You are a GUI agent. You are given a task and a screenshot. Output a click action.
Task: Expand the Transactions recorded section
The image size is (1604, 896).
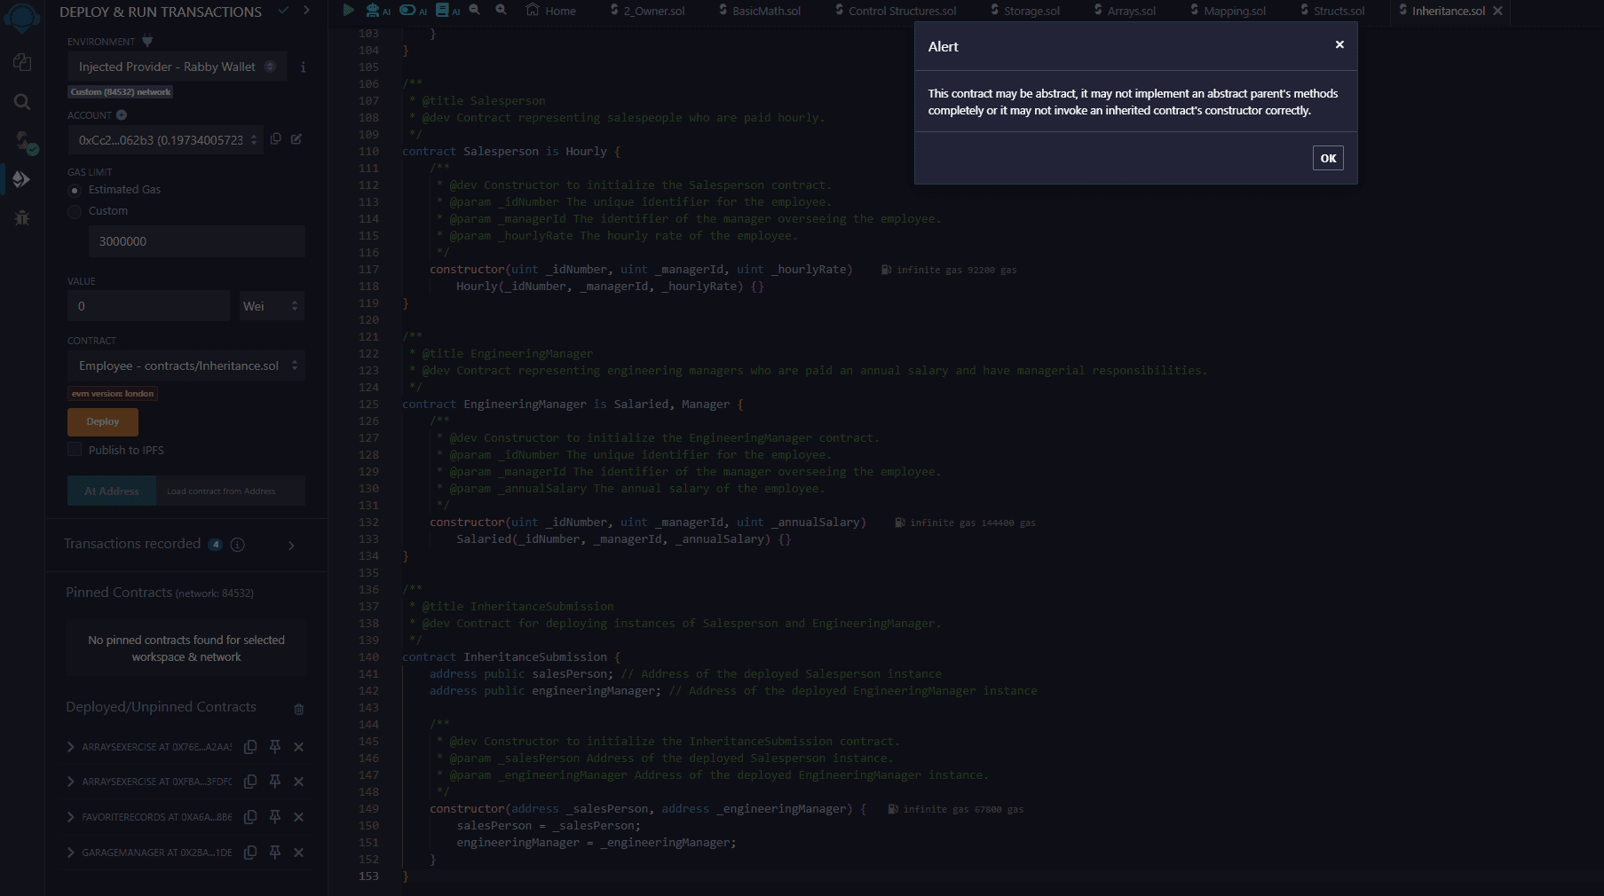pyautogui.click(x=291, y=545)
